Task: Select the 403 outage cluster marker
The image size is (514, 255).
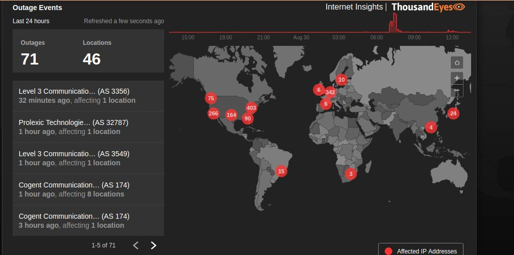Action: [251, 108]
